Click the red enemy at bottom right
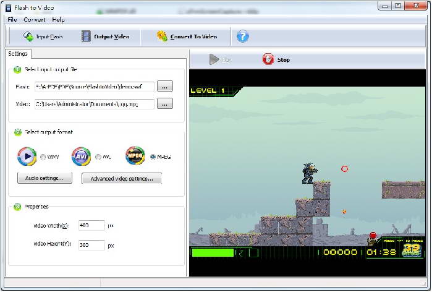Image resolution: width=432 pixels, height=292 pixels. pyautogui.click(x=372, y=239)
